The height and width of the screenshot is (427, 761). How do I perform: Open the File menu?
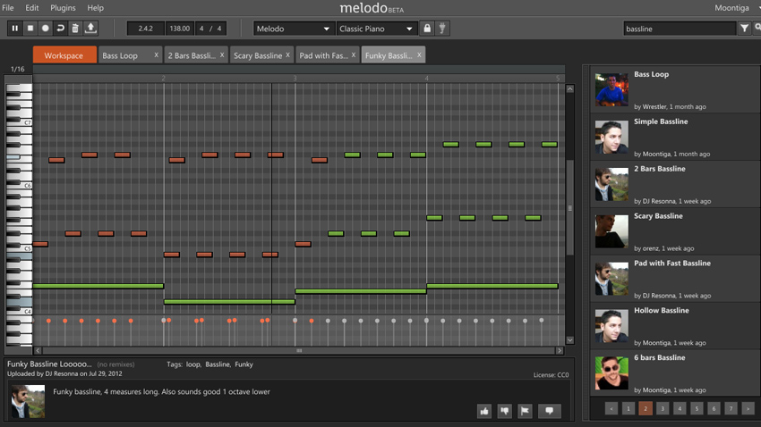pyautogui.click(x=8, y=8)
